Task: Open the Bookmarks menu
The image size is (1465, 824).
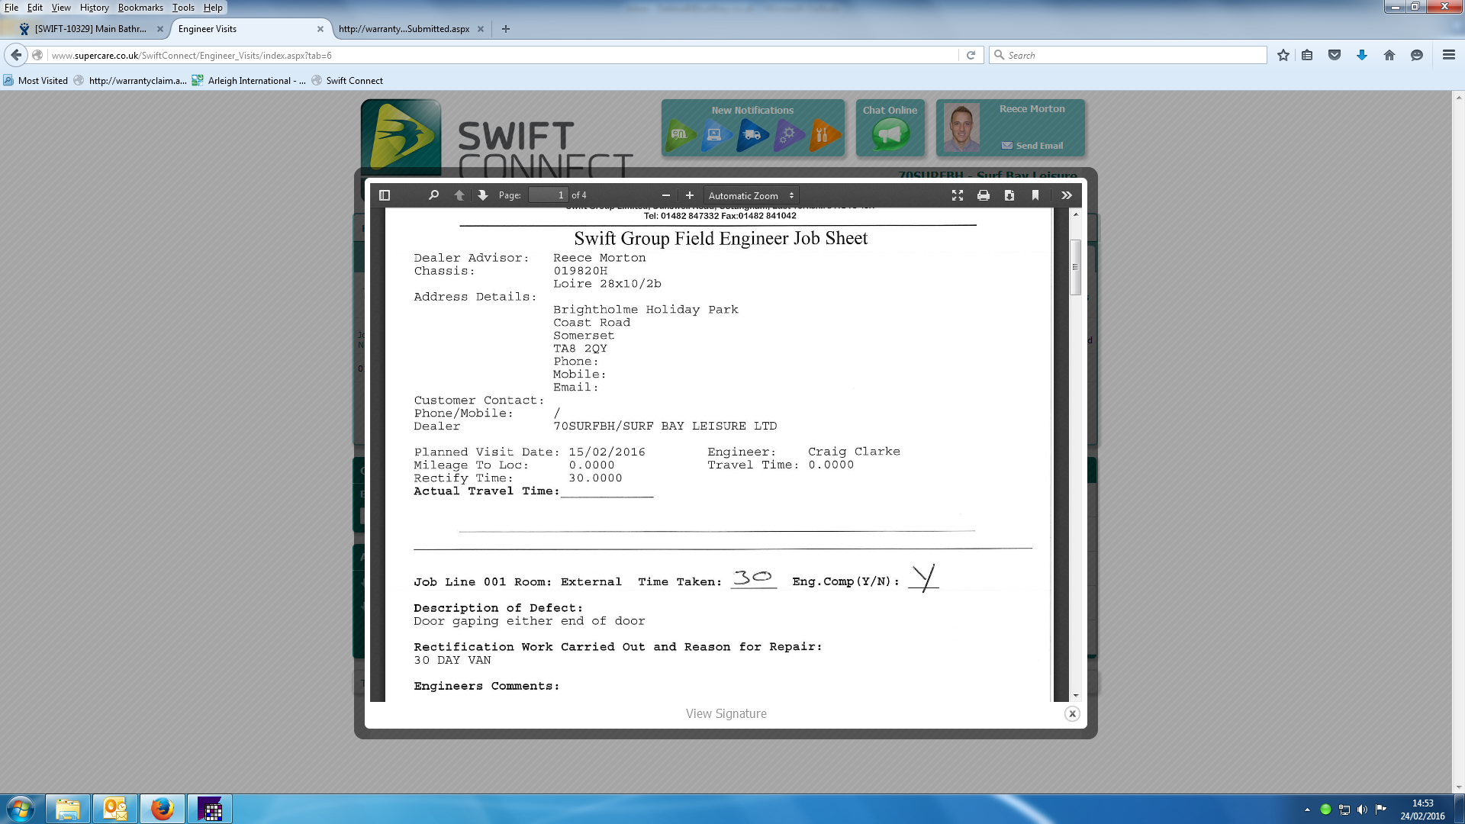Action: pyautogui.click(x=140, y=8)
